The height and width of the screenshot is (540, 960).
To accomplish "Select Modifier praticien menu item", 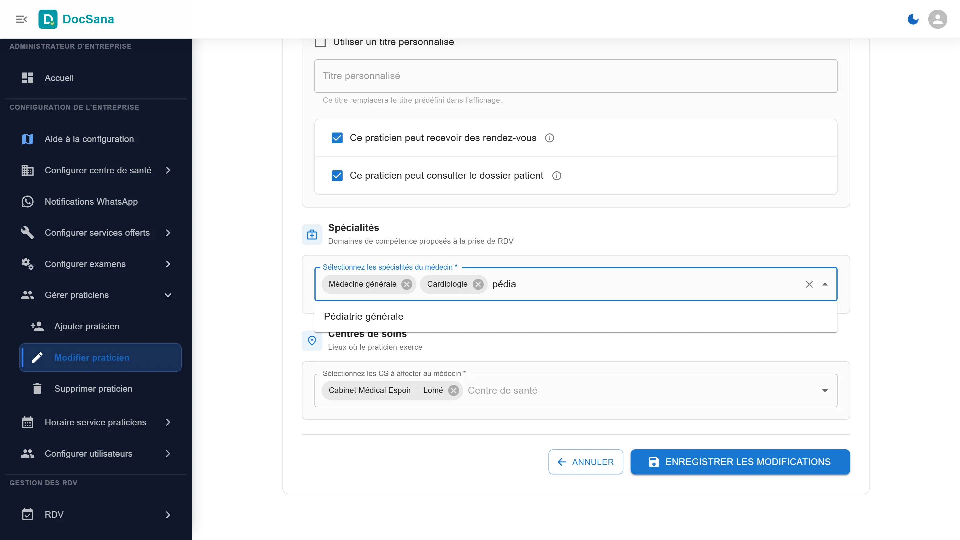I will (100, 357).
